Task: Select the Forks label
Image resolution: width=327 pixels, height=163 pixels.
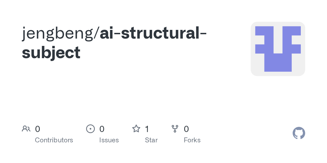Action: coord(192,140)
